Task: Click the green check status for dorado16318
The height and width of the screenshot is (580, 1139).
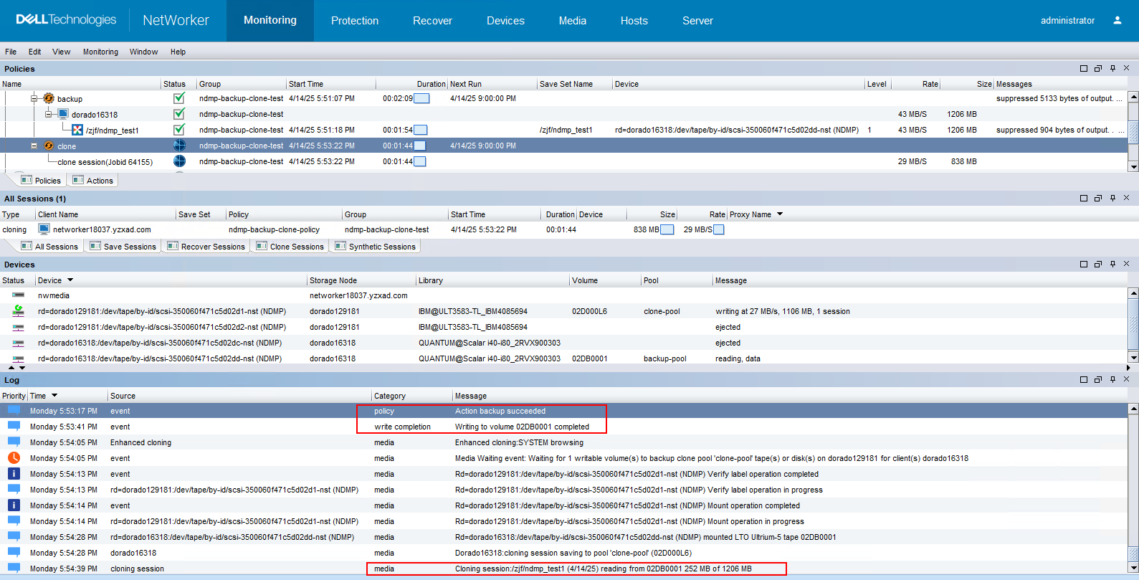Action: (x=179, y=114)
